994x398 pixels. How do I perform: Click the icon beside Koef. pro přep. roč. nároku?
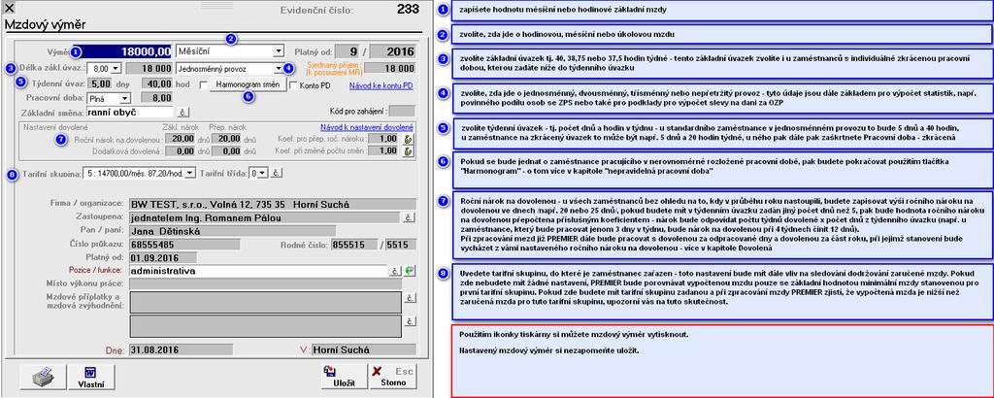point(409,139)
